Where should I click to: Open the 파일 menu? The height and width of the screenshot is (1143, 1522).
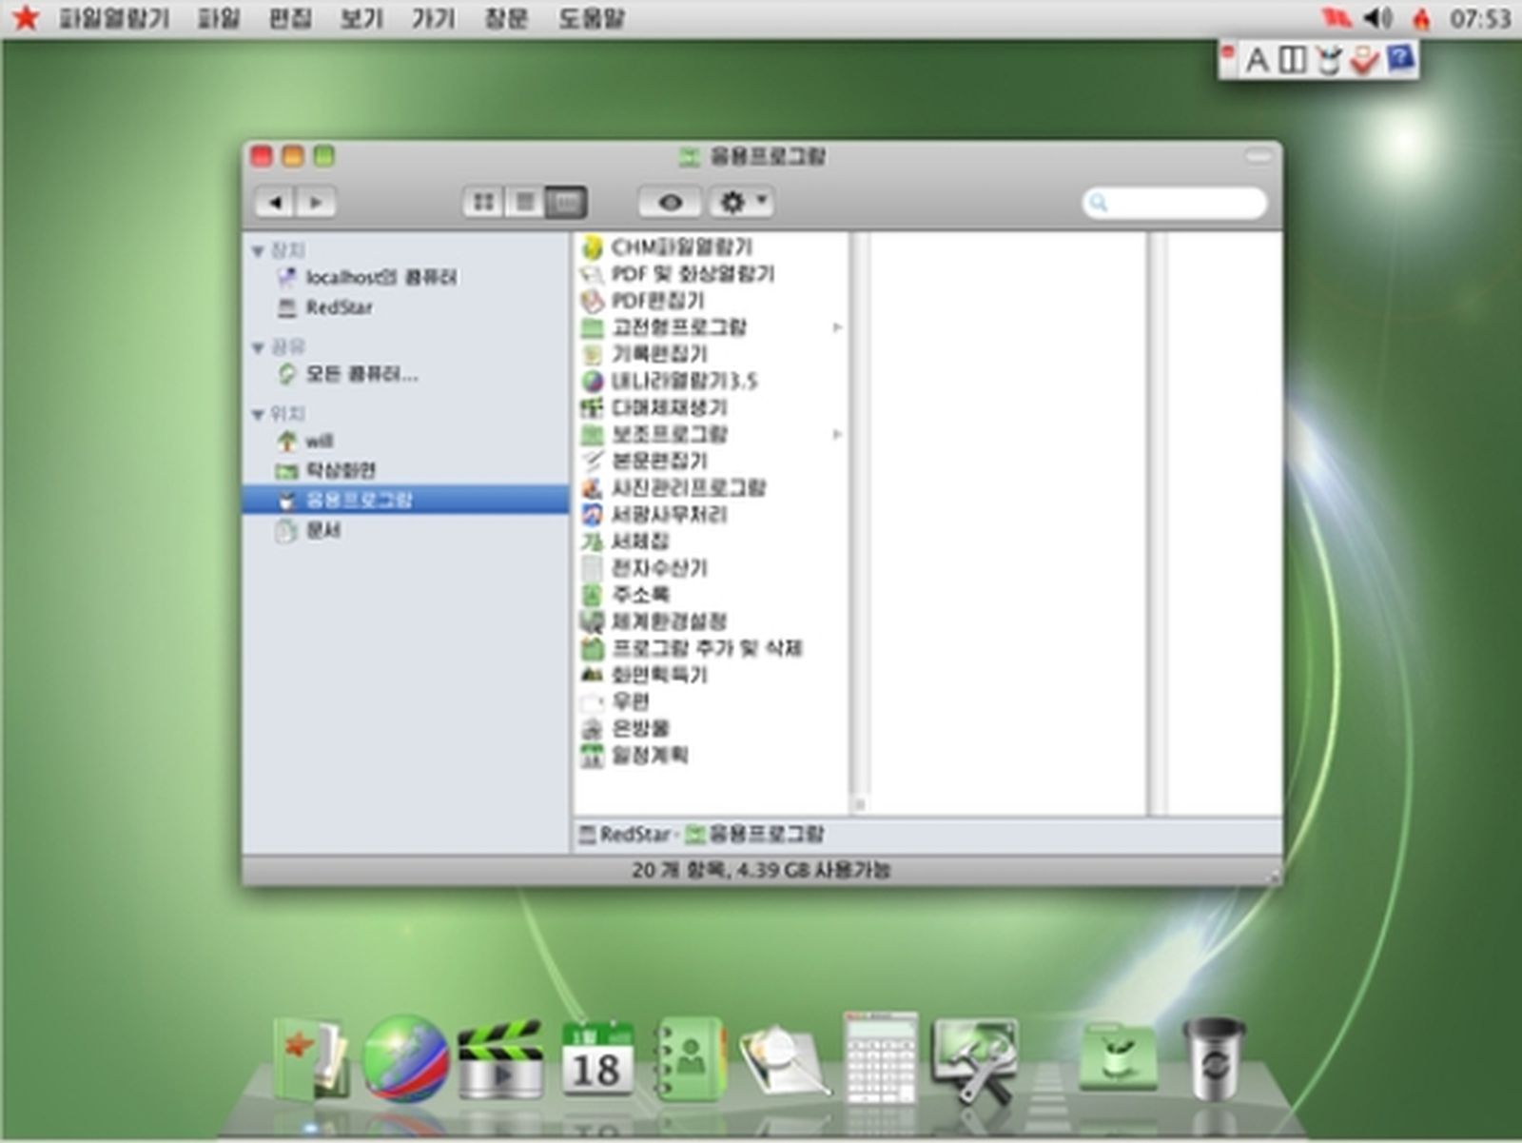(221, 18)
